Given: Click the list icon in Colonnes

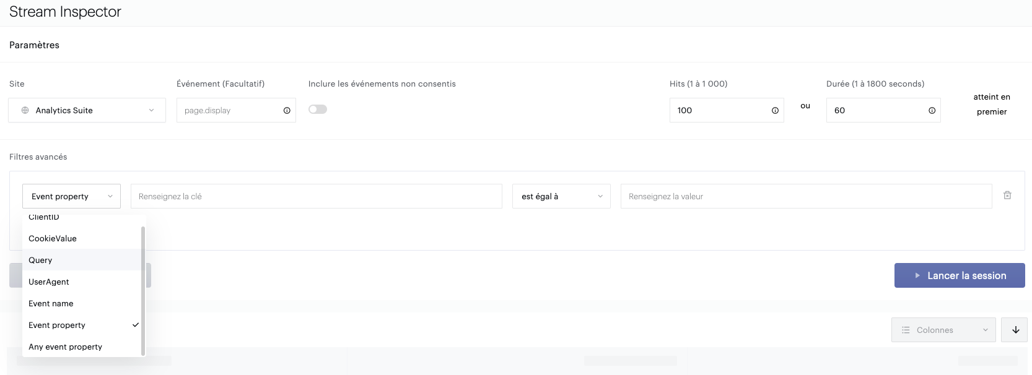Looking at the screenshot, I should [906, 330].
